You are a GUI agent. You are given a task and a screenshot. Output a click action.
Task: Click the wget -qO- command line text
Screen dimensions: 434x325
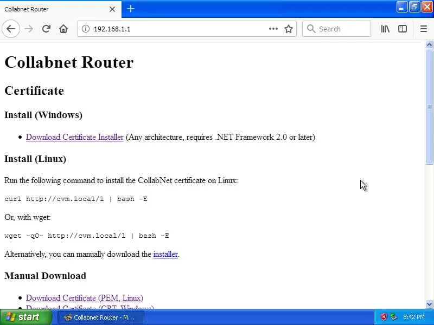coord(87,236)
